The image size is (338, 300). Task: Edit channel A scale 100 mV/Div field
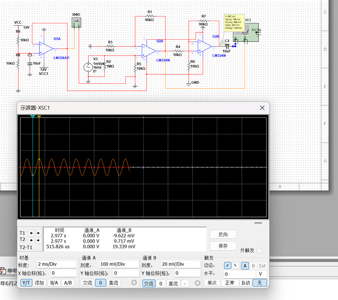tap(119, 264)
